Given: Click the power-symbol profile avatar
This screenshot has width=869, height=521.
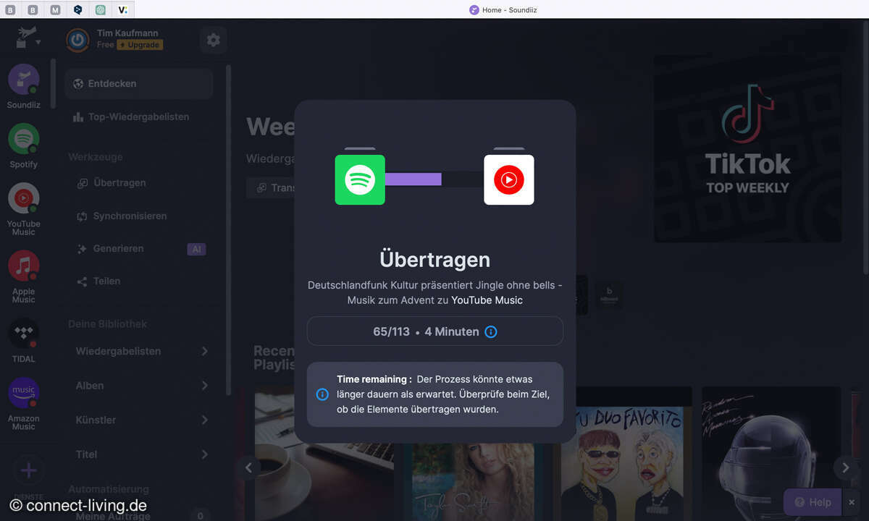Looking at the screenshot, I should tap(77, 40).
